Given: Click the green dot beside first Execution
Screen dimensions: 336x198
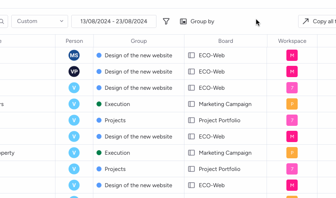Looking at the screenshot, I should (x=99, y=104).
